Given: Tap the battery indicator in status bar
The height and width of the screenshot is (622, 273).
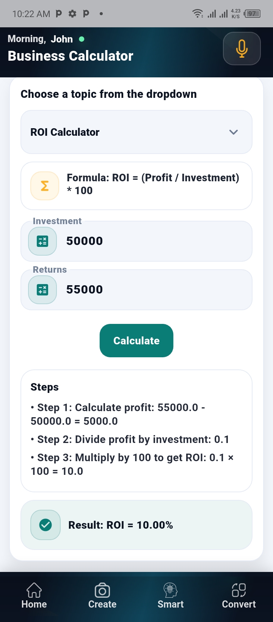Looking at the screenshot, I should [253, 14].
